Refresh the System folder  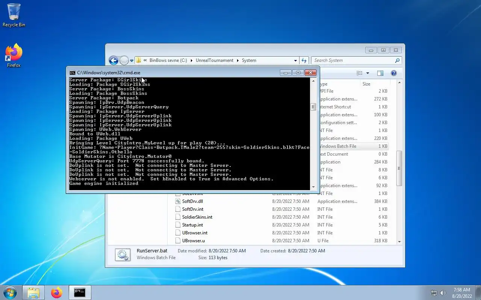point(304,60)
